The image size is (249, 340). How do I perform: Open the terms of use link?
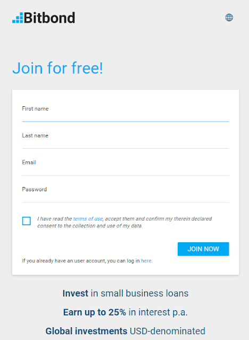(x=88, y=218)
